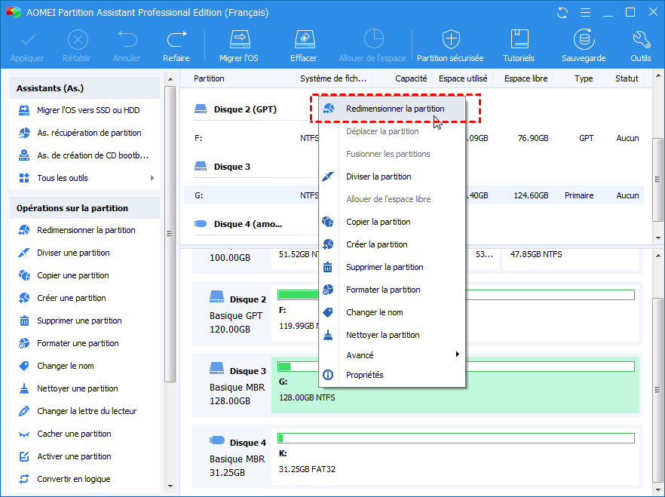Click Opérations sur la partition section header

pos(84,208)
